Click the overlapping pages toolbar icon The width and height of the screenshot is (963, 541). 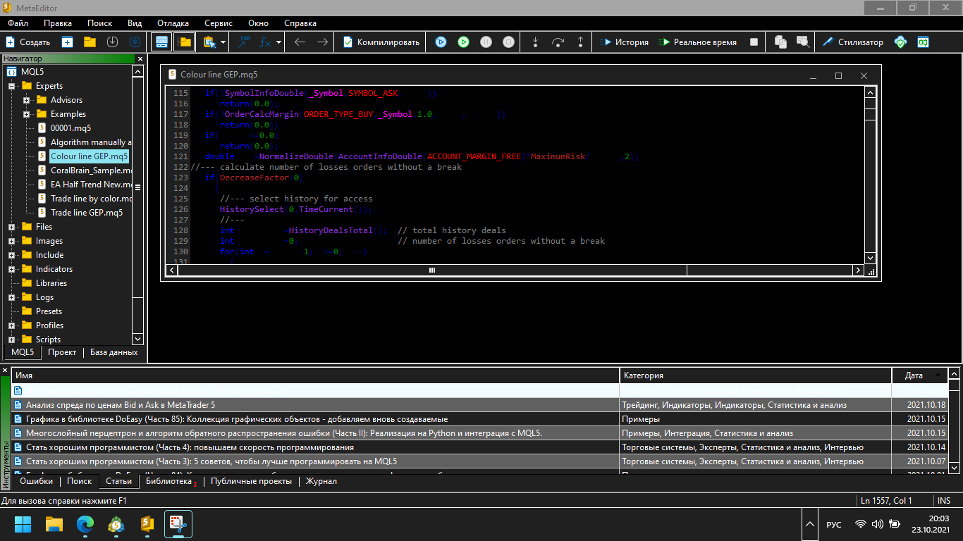pyautogui.click(x=780, y=42)
